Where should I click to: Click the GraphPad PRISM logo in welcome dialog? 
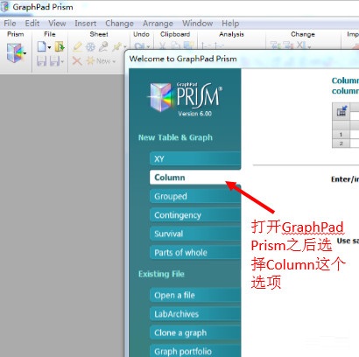pyautogui.click(x=186, y=97)
